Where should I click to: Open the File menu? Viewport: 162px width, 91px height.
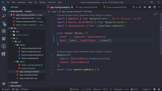coord(8,2)
